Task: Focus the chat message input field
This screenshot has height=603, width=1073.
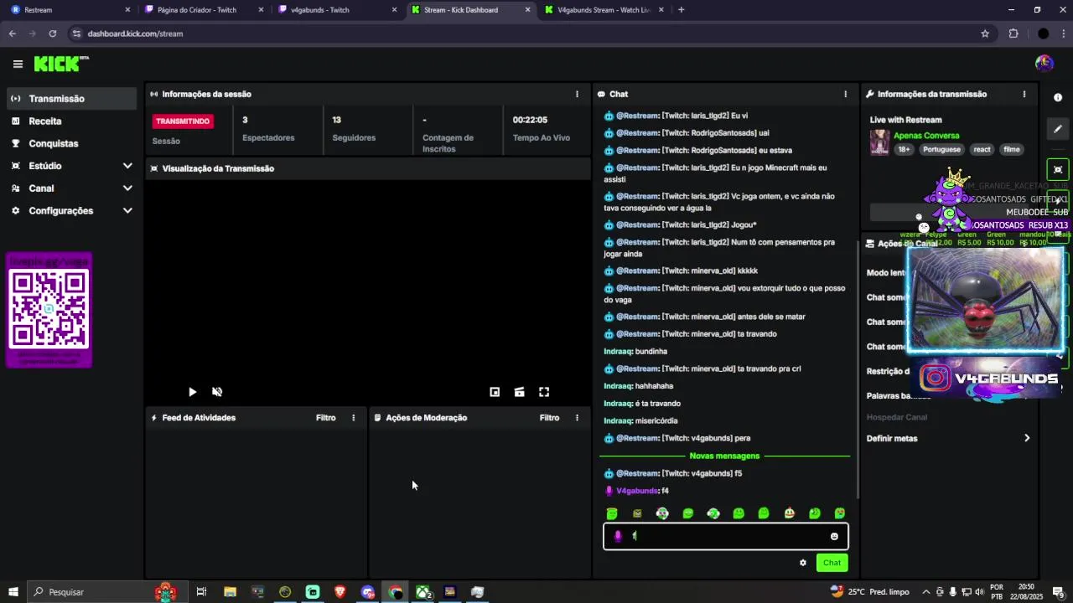Action: [725, 537]
